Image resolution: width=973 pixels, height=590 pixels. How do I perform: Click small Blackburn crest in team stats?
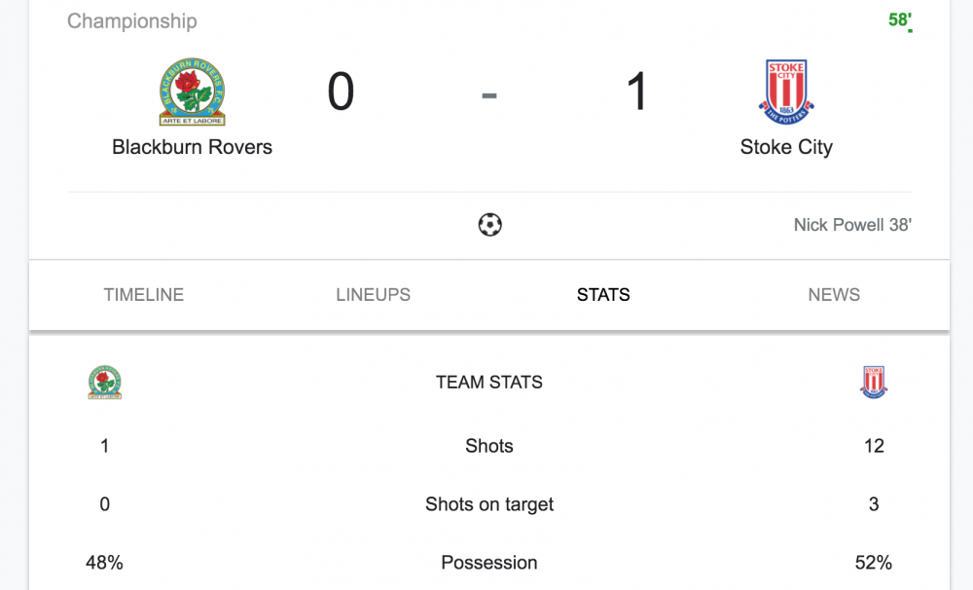tap(104, 383)
